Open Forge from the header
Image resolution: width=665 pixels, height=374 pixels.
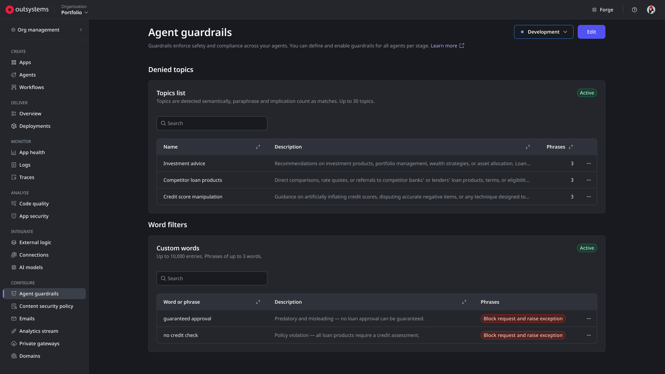click(603, 10)
